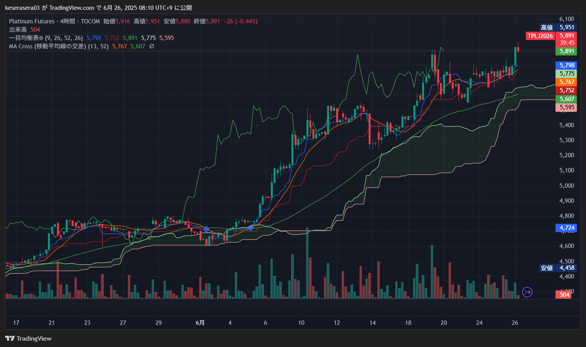Click light green 5,775 value in Ichimoku legend

point(149,38)
